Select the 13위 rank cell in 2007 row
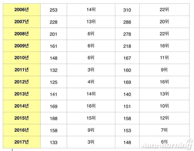Image resolution: width=194 pixels, height=151 pixels. (x=91, y=22)
